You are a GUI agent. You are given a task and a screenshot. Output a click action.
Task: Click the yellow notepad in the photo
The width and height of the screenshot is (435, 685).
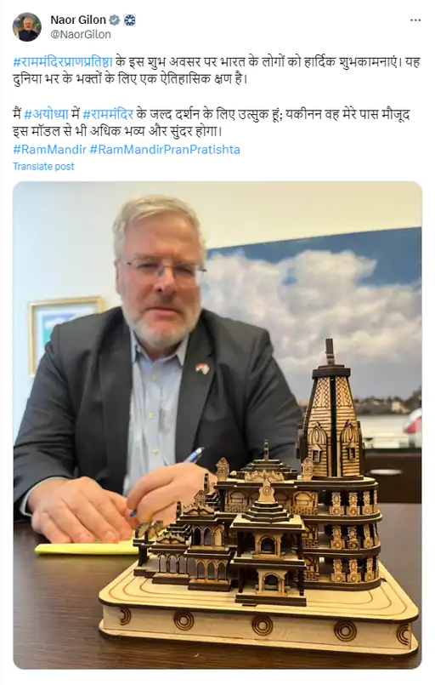point(86,548)
